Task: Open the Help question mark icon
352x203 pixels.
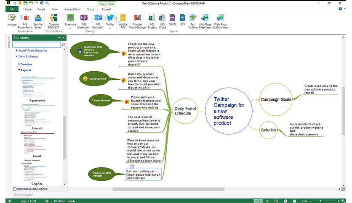Action: (340, 9)
